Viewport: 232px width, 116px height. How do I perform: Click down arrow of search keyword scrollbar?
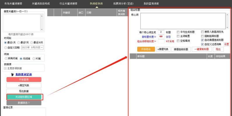point(42,29)
